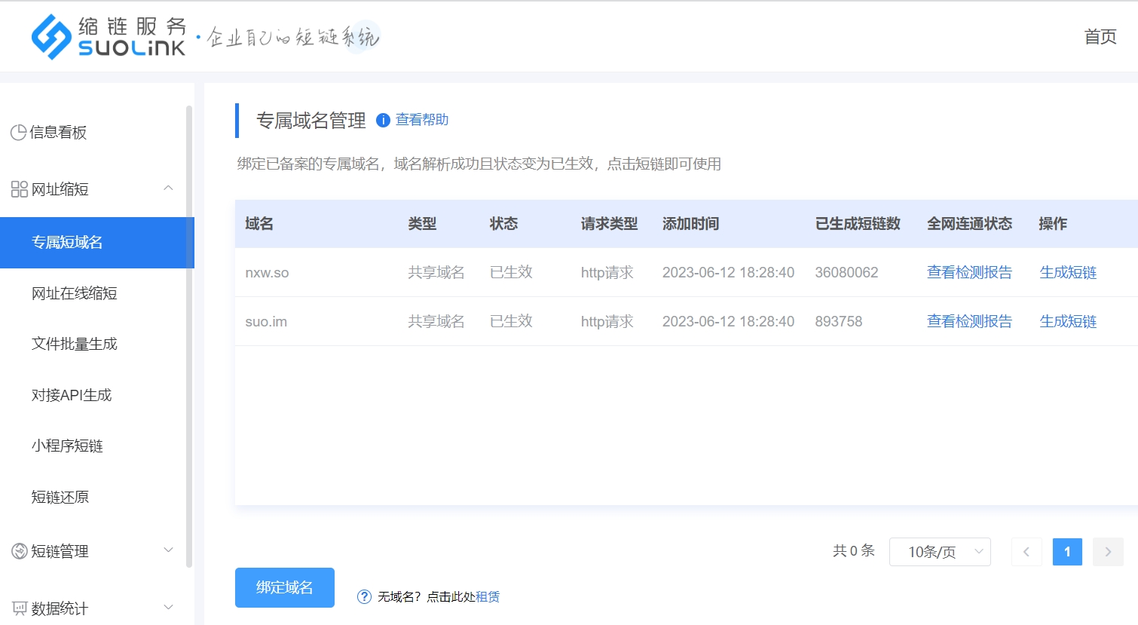Viewport: 1138px width, 625px height.
Task: Click the question mark icon near 无域名
Action: coord(364,596)
